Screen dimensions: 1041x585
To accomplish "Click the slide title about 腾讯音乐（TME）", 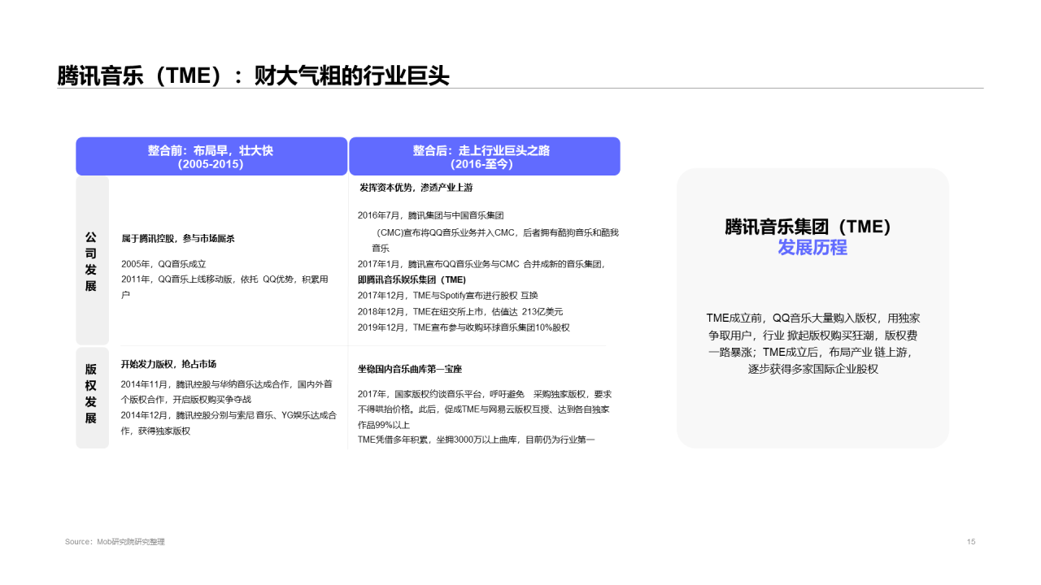I will tap(253, 76).
